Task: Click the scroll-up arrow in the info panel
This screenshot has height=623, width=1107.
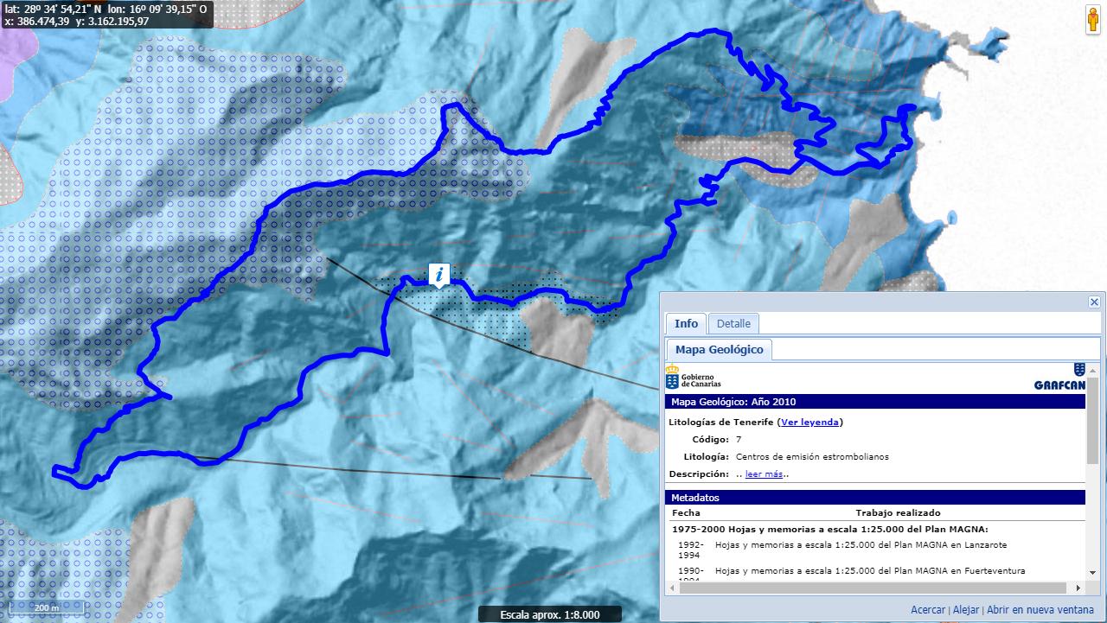Action: point(1092,370)
